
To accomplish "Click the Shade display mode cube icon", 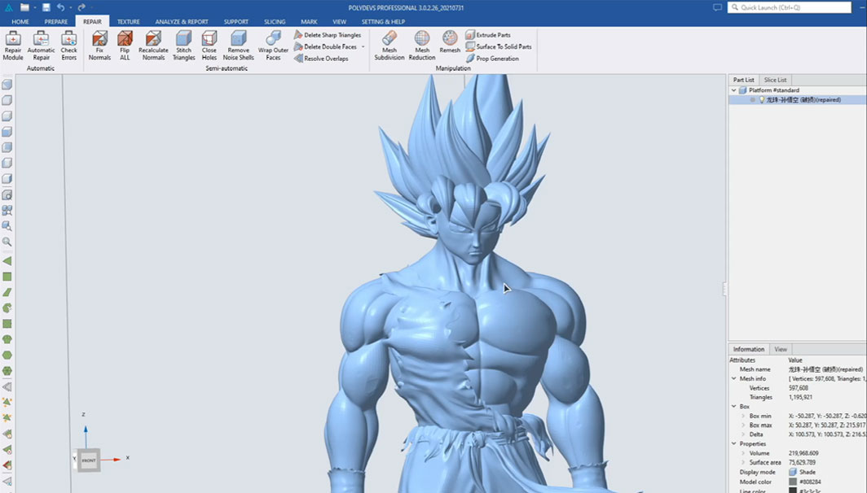I will pyautogui.click(x=792, y=472).
